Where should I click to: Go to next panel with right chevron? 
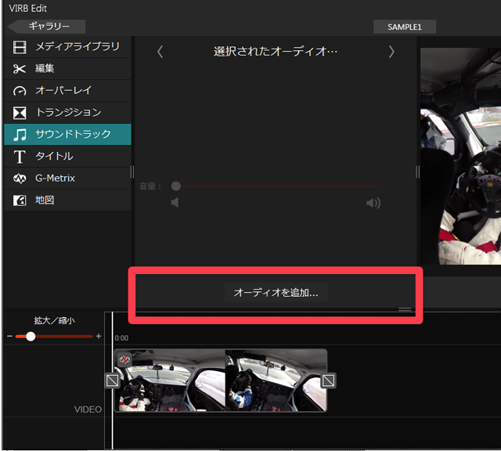(391, 52)
